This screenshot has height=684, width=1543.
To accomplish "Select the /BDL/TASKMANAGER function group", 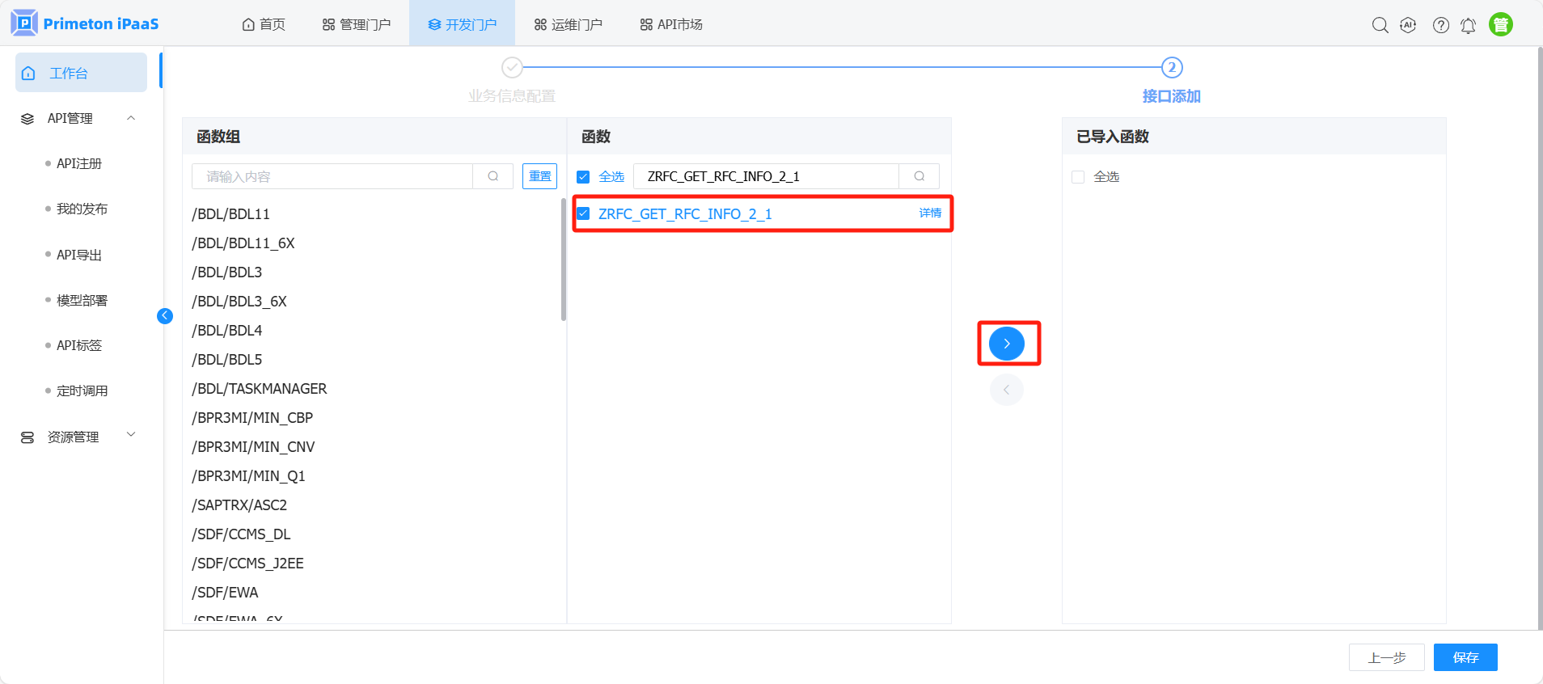I will point(260,389).
